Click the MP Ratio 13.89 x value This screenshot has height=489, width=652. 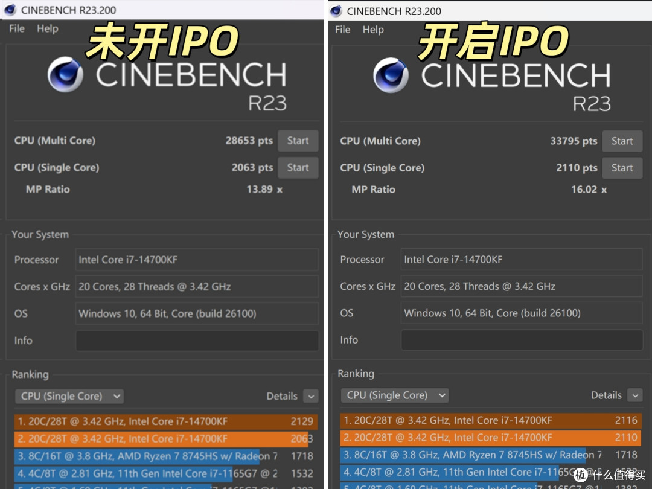point(264,190)
